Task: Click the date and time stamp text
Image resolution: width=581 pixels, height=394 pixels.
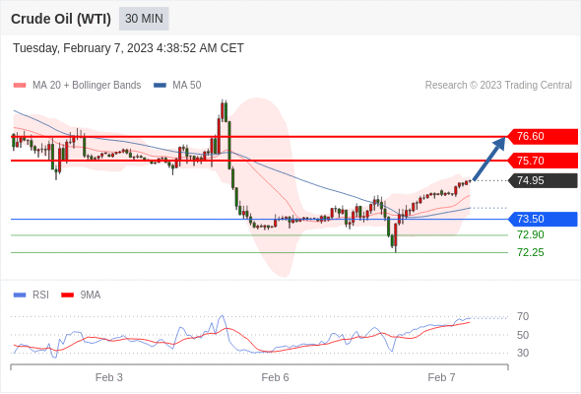Action: tap(128, 48)
